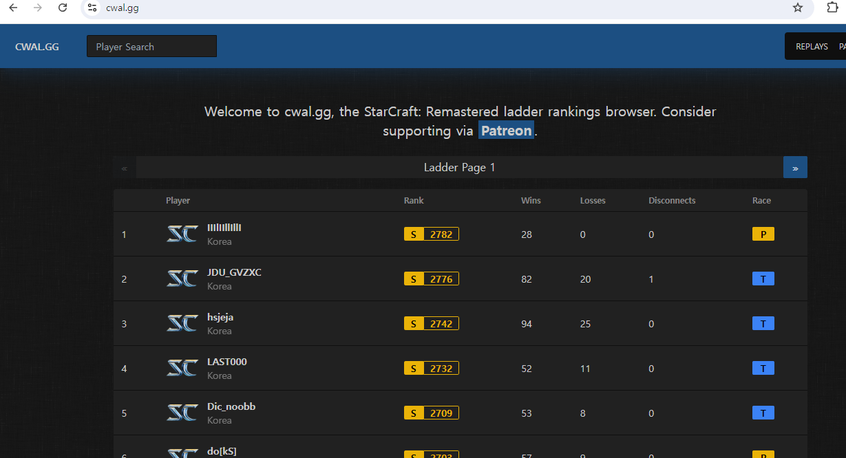Open the barcode-named rank 1 player profile
This screenshot has height=458, width=846.
coord(224,228)
